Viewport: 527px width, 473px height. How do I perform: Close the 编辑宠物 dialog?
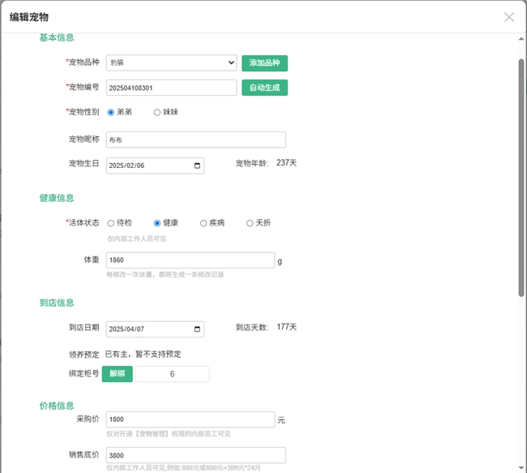pyautogui.click(x=509, y=17)
